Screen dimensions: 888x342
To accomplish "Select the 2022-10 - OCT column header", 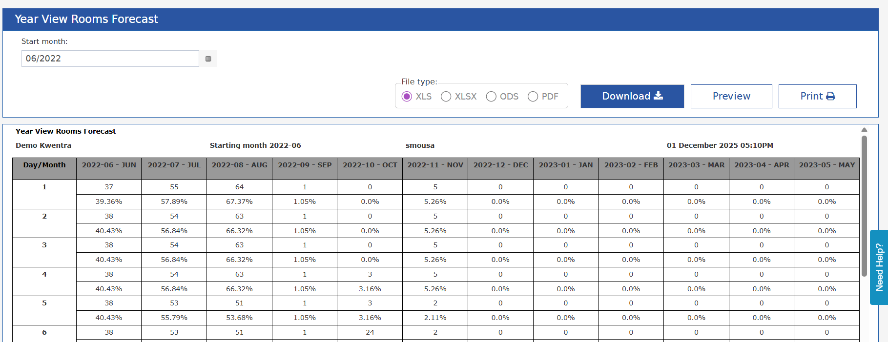I will [x=370, y=169].
